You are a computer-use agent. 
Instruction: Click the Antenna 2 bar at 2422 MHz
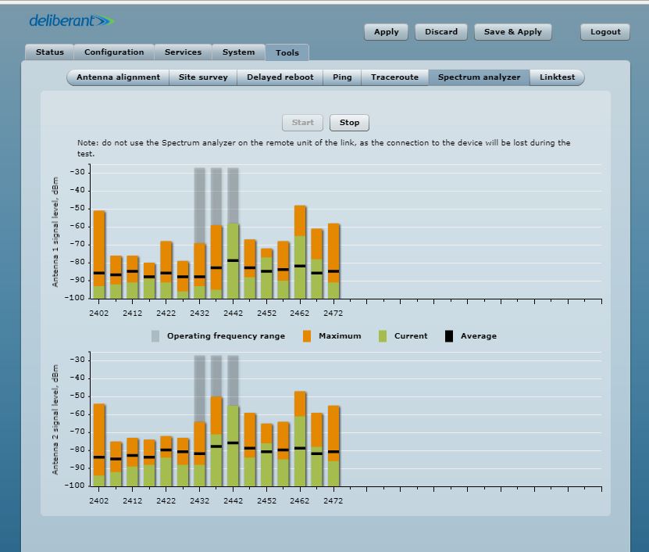tap(166, 461)
